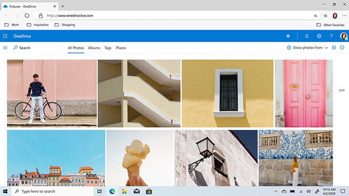Click the Search box in OneDrive
This screenshot has height=196, width=349.
coord(25,47)
